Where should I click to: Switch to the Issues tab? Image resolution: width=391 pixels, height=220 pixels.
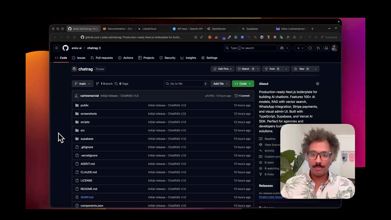point(79,58)
